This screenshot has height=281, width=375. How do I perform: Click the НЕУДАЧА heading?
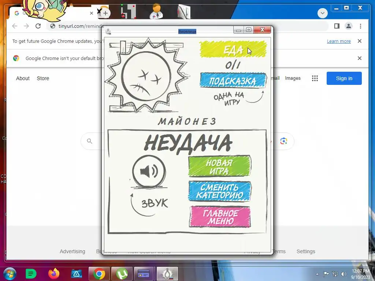[188, 143]
